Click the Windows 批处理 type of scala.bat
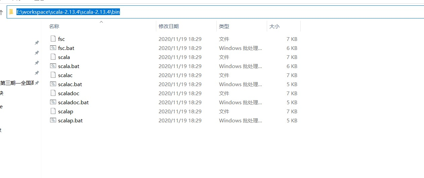 coord(241,66)
